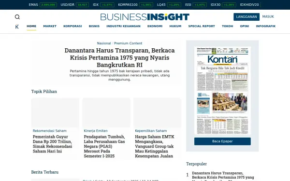The height and width of the screenshot is (181, 290).
Task: Open the MARKET menu item
Action: click(50, 26)
